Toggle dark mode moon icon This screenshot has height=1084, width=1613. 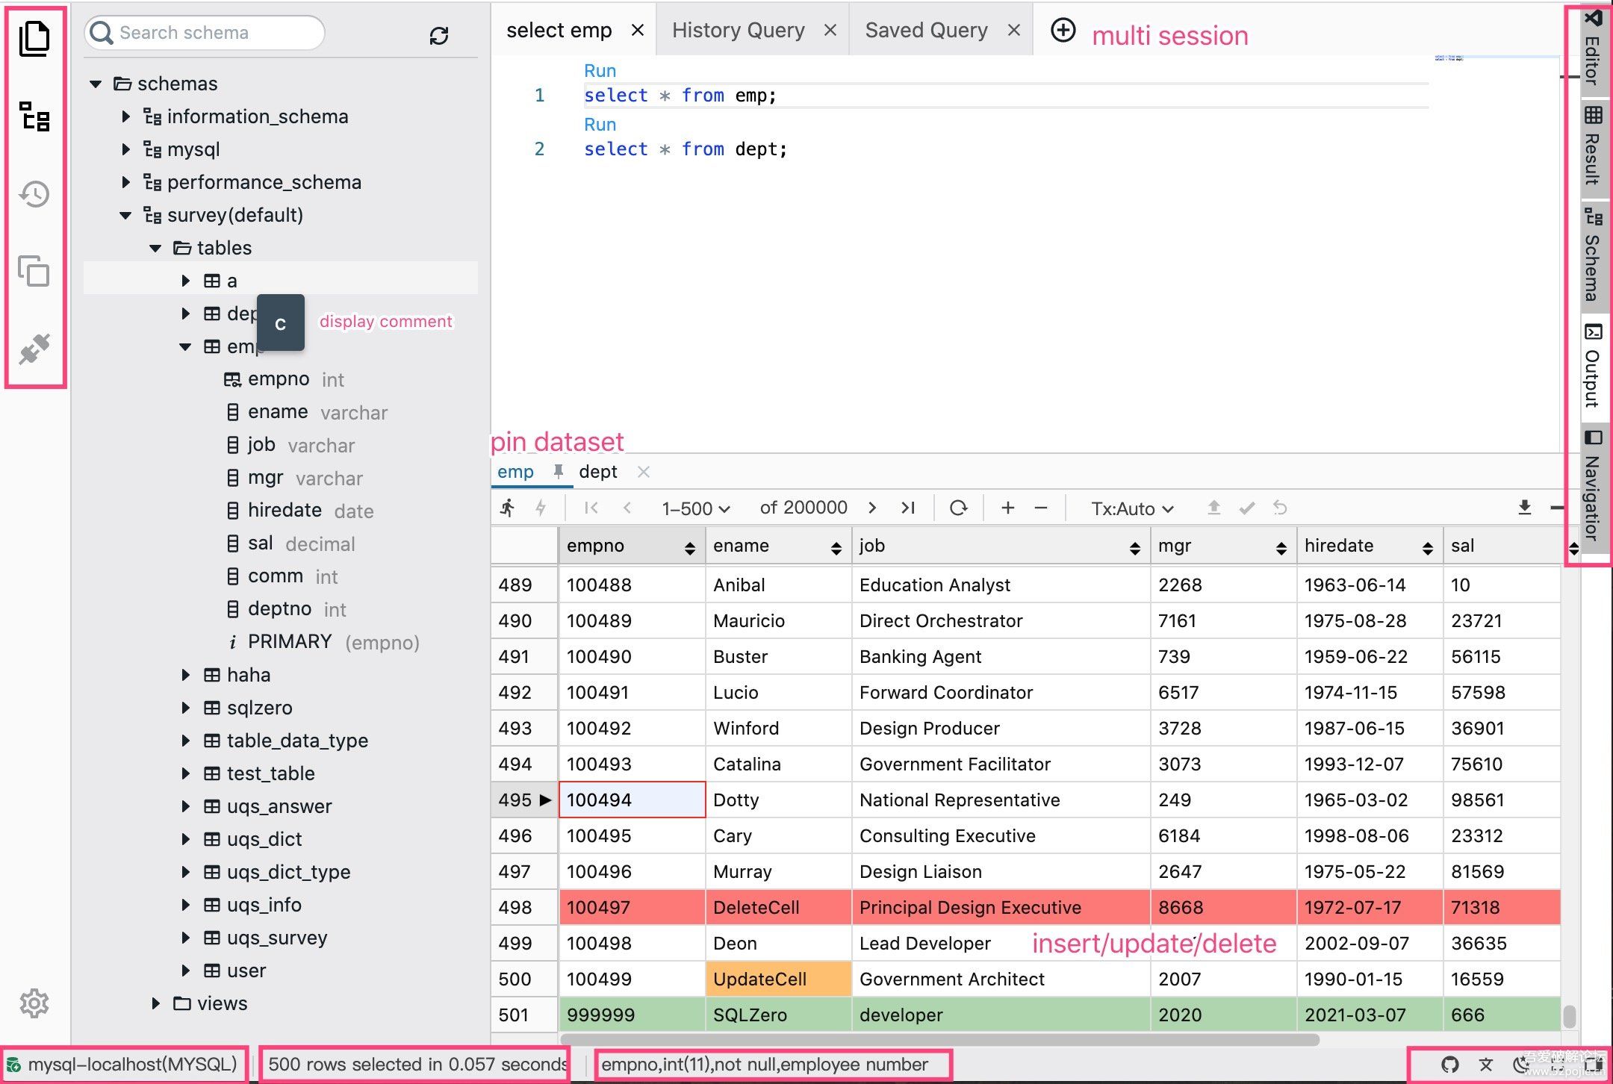[x=1521, y=1064]
